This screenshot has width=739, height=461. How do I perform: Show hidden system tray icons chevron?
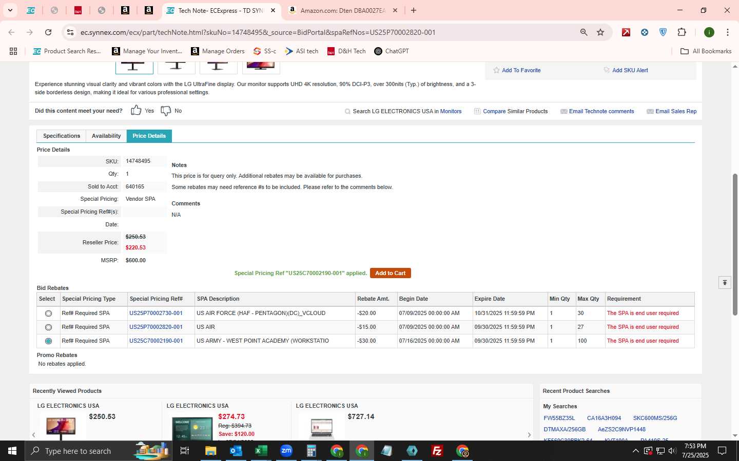(x=635, y=451)
